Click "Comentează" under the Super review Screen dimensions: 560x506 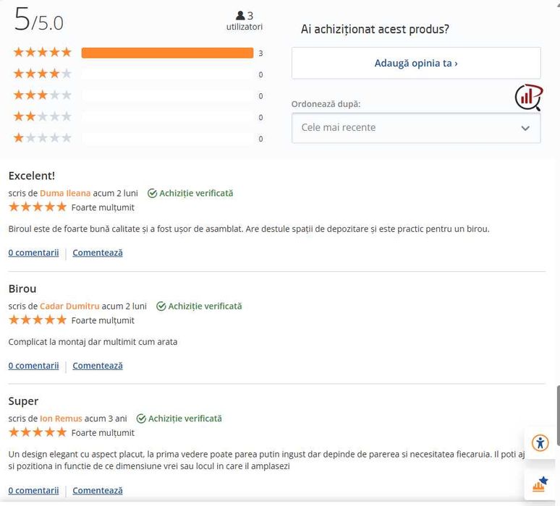click(98, 491)
